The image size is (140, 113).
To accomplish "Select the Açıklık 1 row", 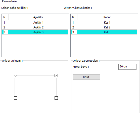I will [35, 23].
